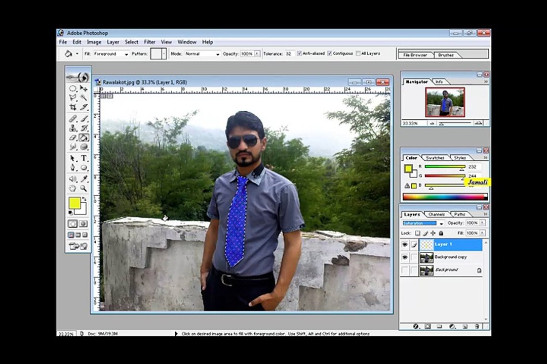Select the Brush tool

[84, 119]
